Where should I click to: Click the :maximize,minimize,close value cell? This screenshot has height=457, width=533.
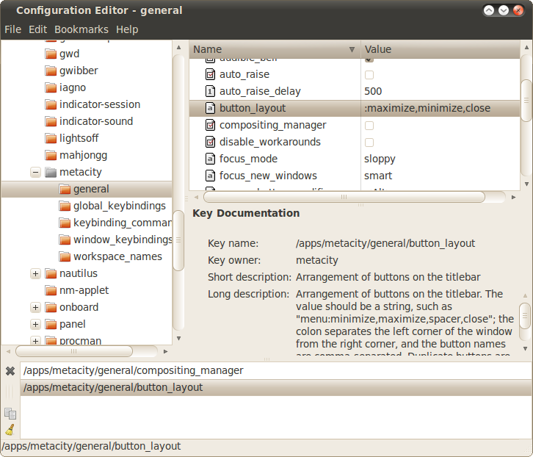[x=427, y=108]
